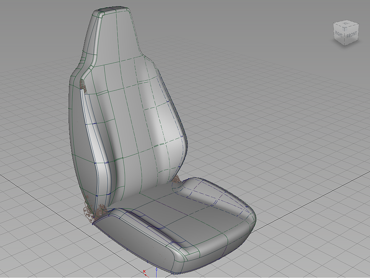Select the RIGHT face of the ViewCube
The image size is (370, 278).
tap(339, 34)
